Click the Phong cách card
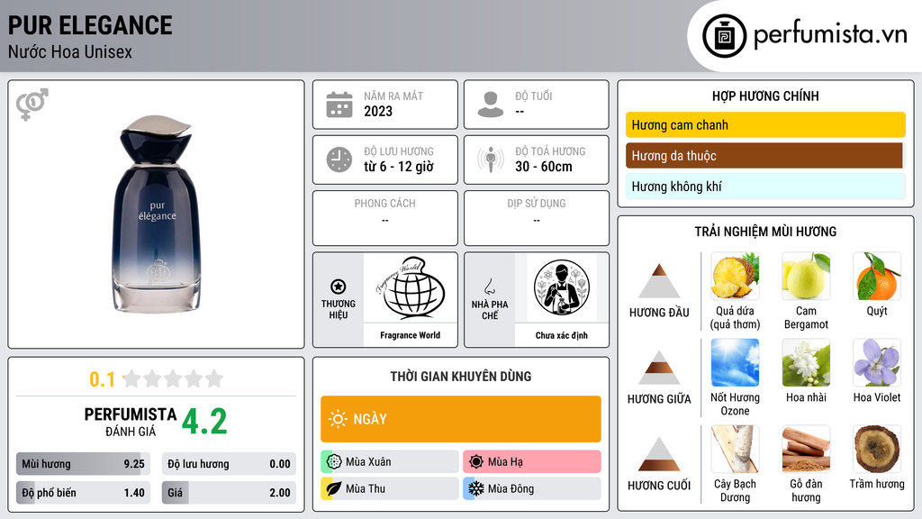 pos(385,218)
